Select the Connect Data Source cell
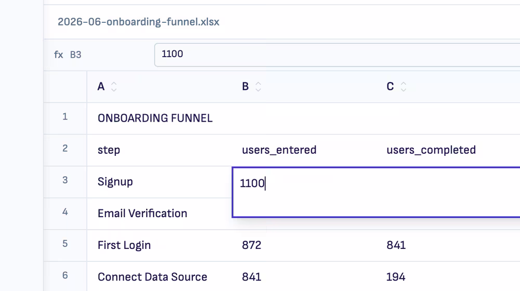 click(x=159, y=276)
